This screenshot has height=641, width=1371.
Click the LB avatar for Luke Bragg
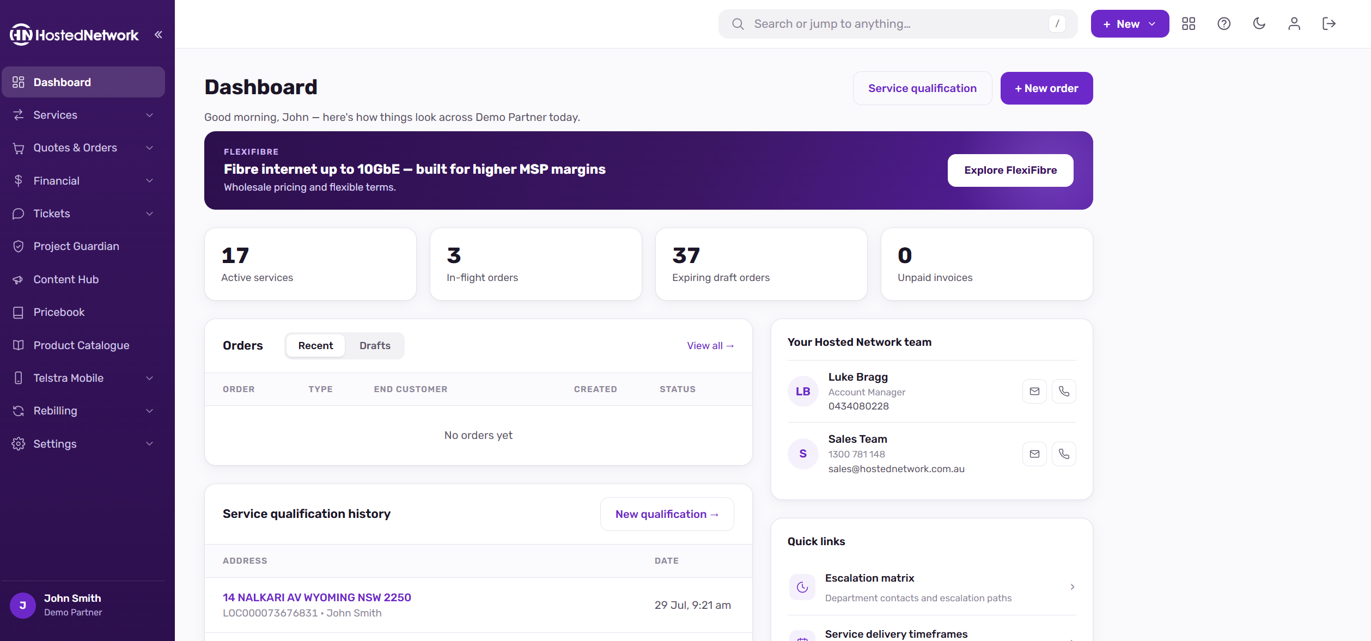click(x=803, y=391)
